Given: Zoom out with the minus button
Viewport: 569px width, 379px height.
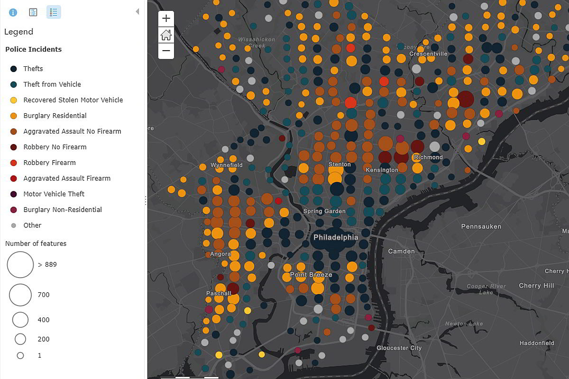Looking at the screenshot, I should tap(166, 51).
